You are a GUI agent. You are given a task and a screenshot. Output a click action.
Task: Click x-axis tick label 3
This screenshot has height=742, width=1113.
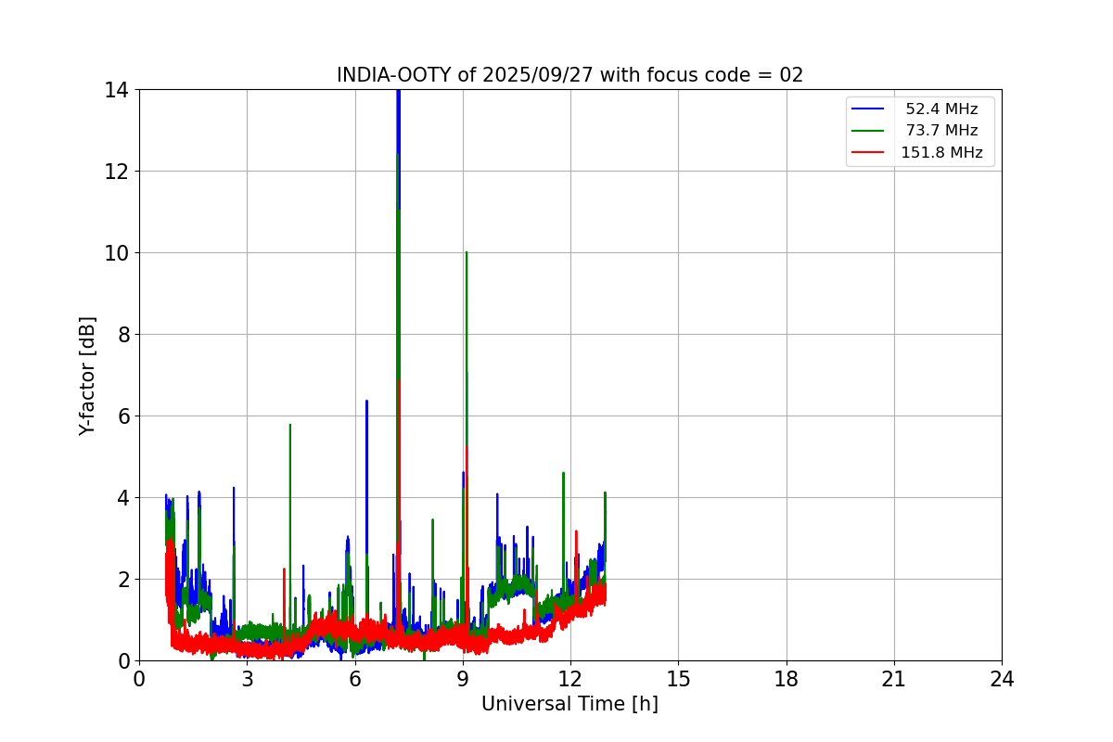pos(247,679)
